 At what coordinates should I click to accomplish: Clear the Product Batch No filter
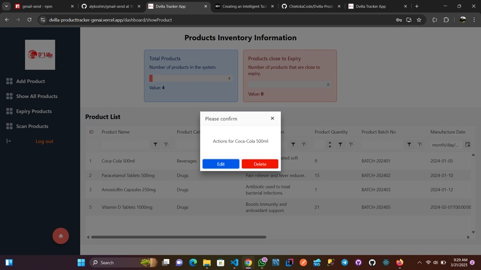click(x=420, y=145)
